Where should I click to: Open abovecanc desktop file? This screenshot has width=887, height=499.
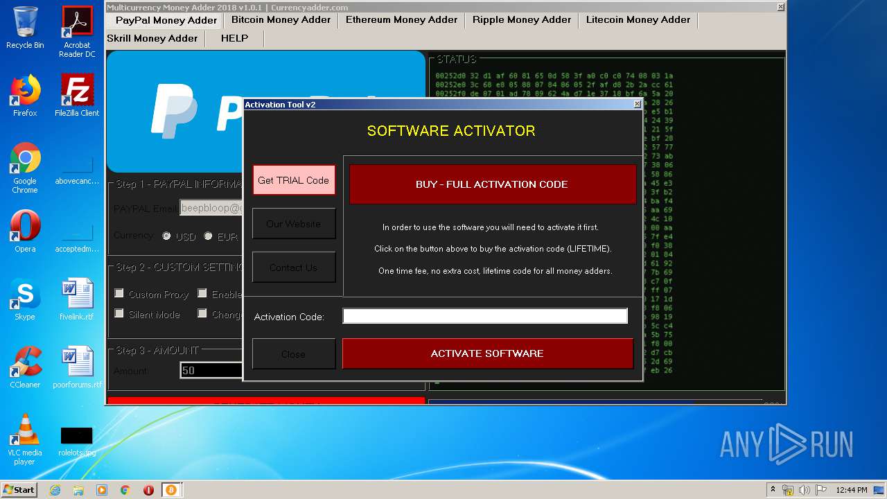77,170
